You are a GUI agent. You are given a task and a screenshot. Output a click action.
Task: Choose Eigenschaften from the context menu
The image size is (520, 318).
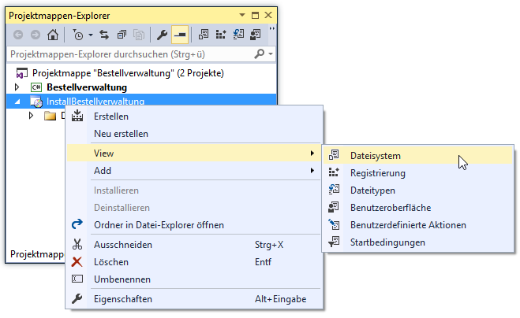tap(194, 299)
